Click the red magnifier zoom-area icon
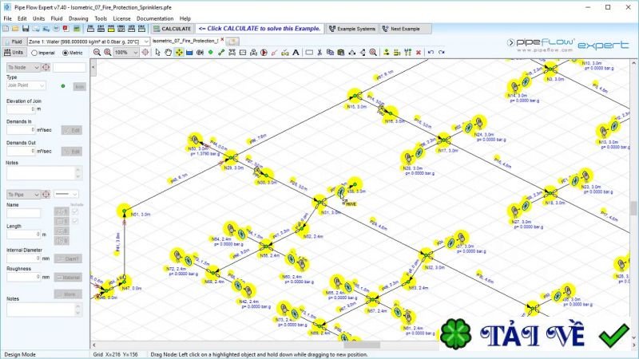 coord(373,52)
